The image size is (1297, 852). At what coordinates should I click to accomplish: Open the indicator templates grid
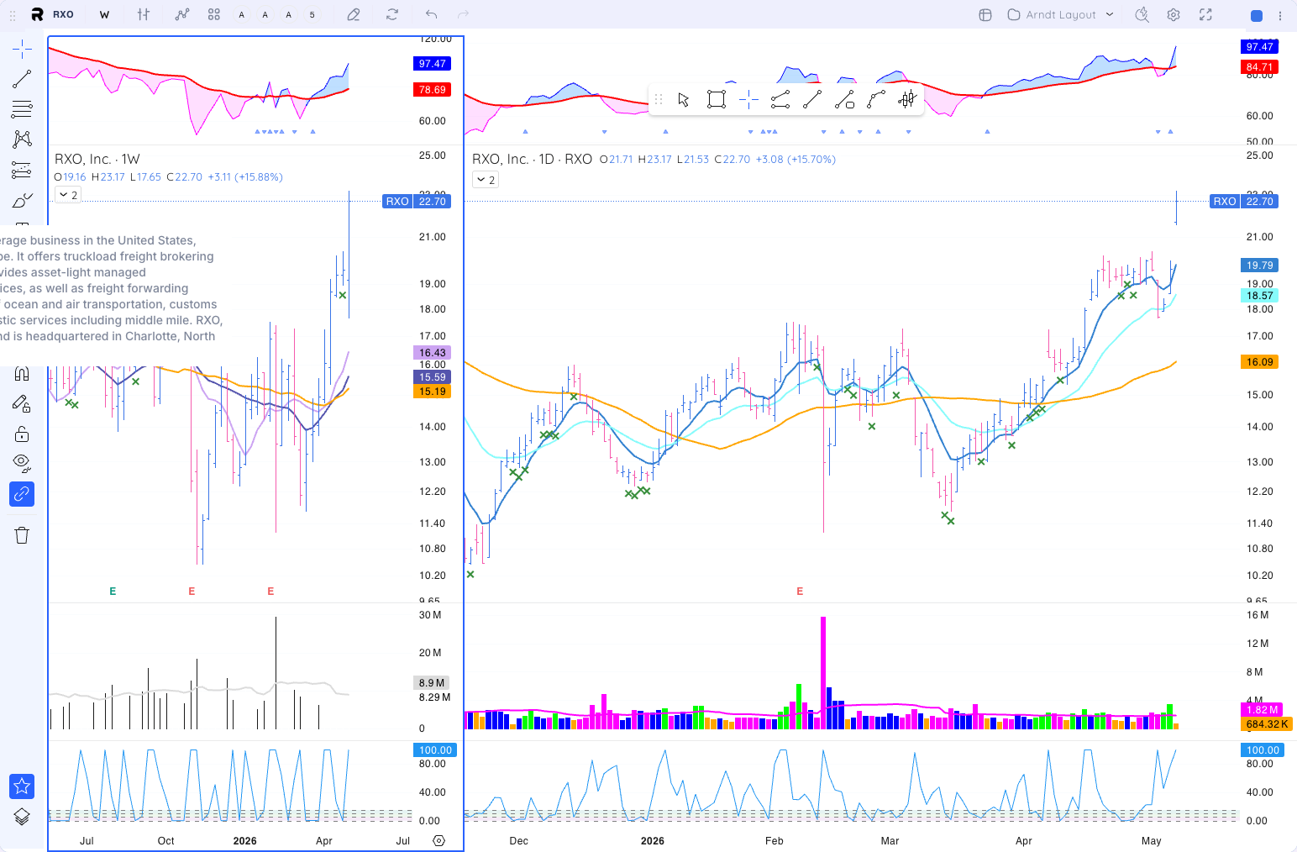pos(214,14)
